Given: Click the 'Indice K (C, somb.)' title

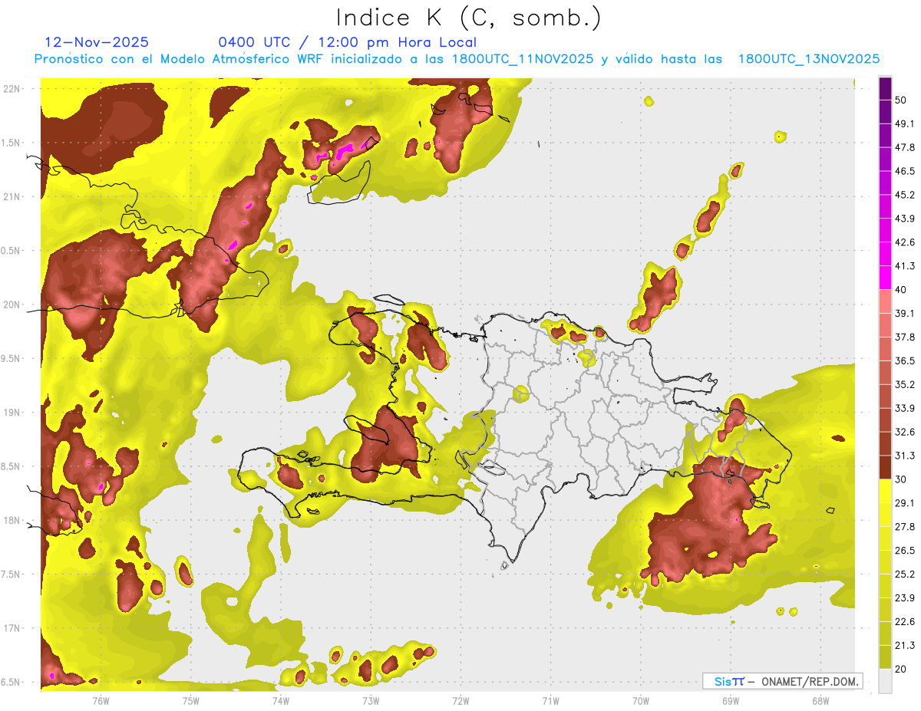Looking at the screenshot, I should click(468, 18).
